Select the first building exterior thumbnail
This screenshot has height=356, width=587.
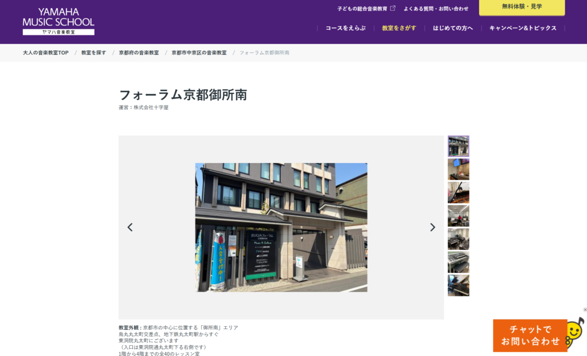tap(458, 147)
